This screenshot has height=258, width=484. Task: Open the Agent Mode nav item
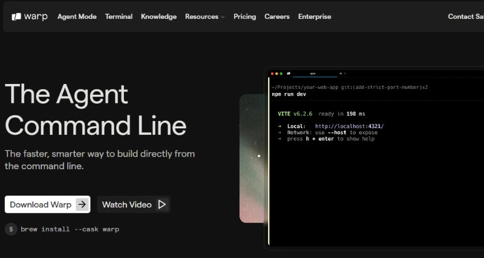click(x=77, y=16)
